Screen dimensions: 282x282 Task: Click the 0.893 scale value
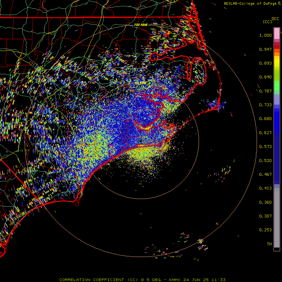(265, 63)
